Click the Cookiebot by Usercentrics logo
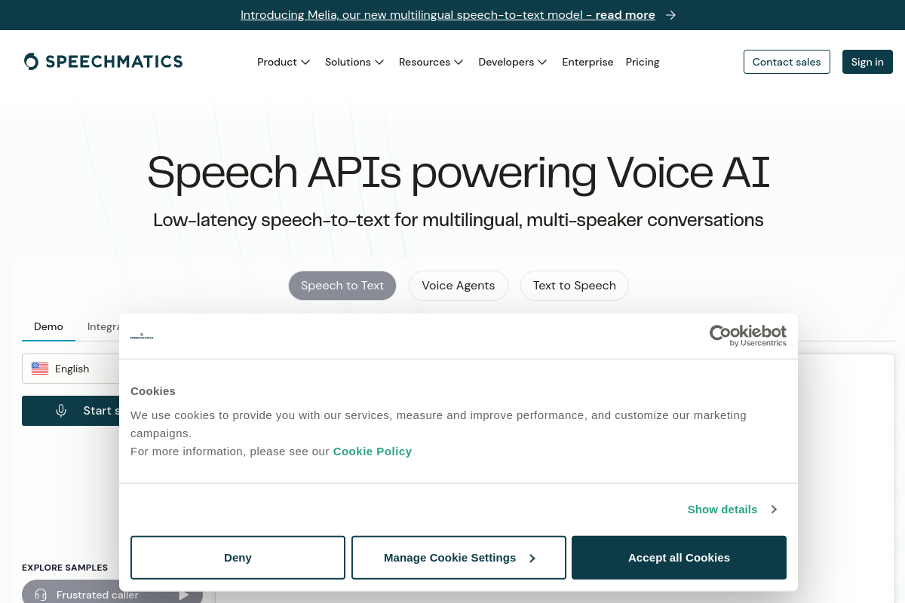The height and width of the screenshot is (603, 905). tap(747, 335)
